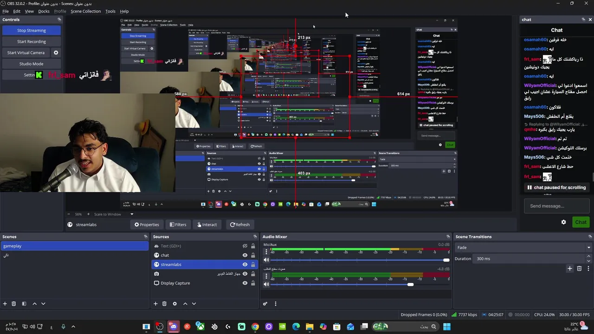The image size is (594, 334).
Task: Open desktop audio channel three-dot options
Action: pos(266,276)
